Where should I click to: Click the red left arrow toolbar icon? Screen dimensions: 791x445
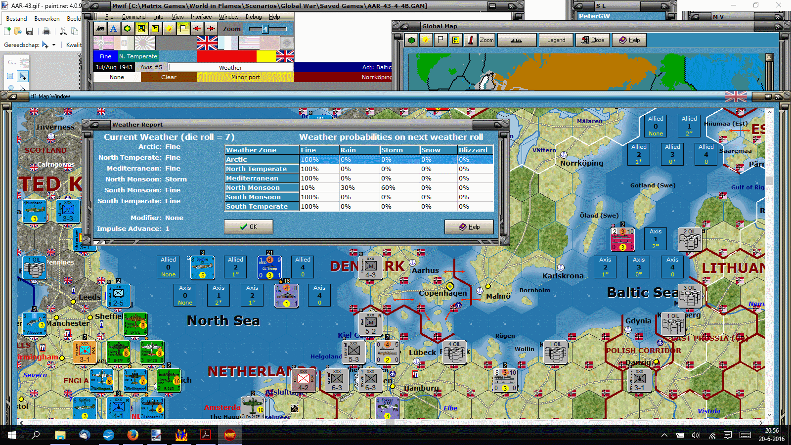197,29
